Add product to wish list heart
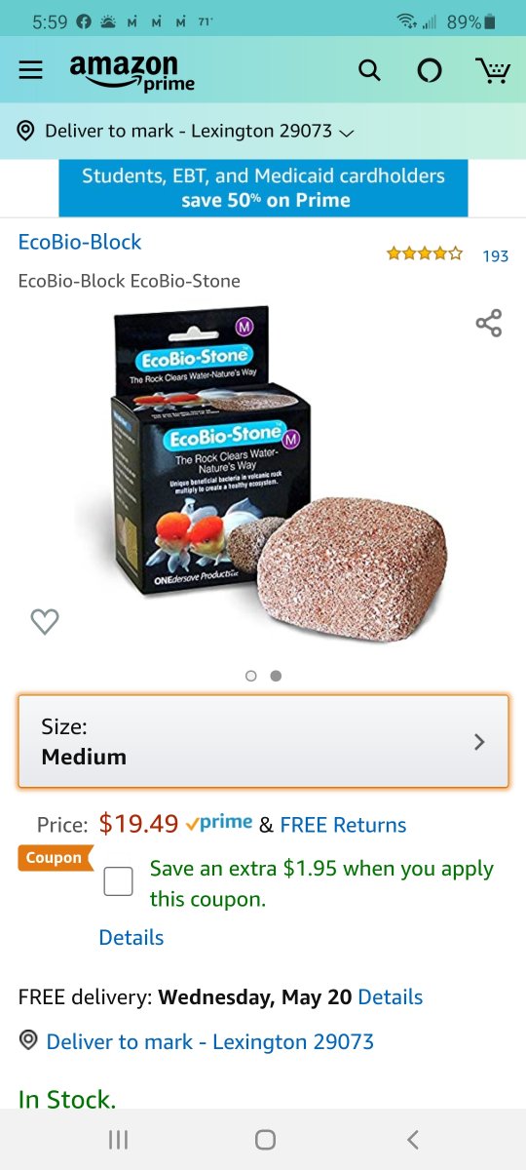 (45, 621)
